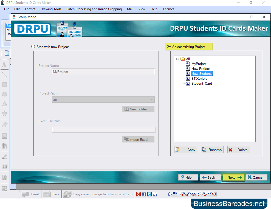Open the Project Path dropdown
The image size is (271, 209).
(x=103, y=100)
